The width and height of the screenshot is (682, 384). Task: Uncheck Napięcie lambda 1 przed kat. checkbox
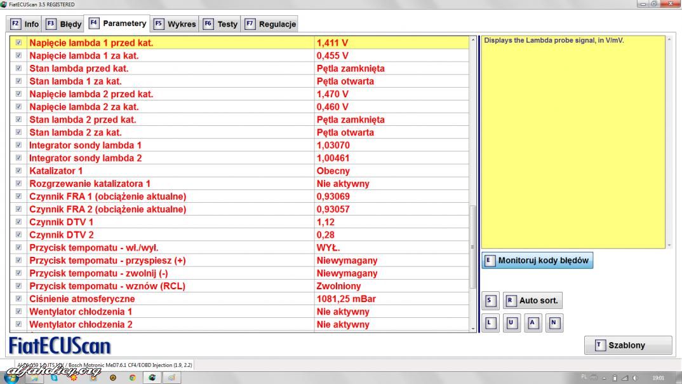18,43
